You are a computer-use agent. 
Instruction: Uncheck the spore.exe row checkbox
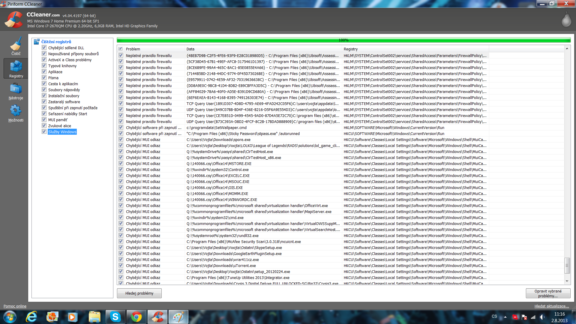click(121, 139)
